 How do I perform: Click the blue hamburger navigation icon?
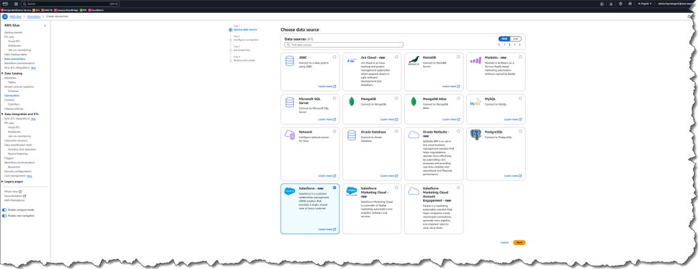(5, 16)
